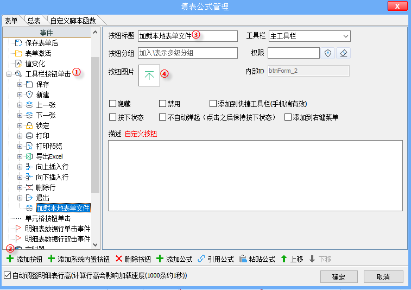Enable the 隐藏 checkbox
411x290 pixels.
pyautogui.click(x=113, y=104)
